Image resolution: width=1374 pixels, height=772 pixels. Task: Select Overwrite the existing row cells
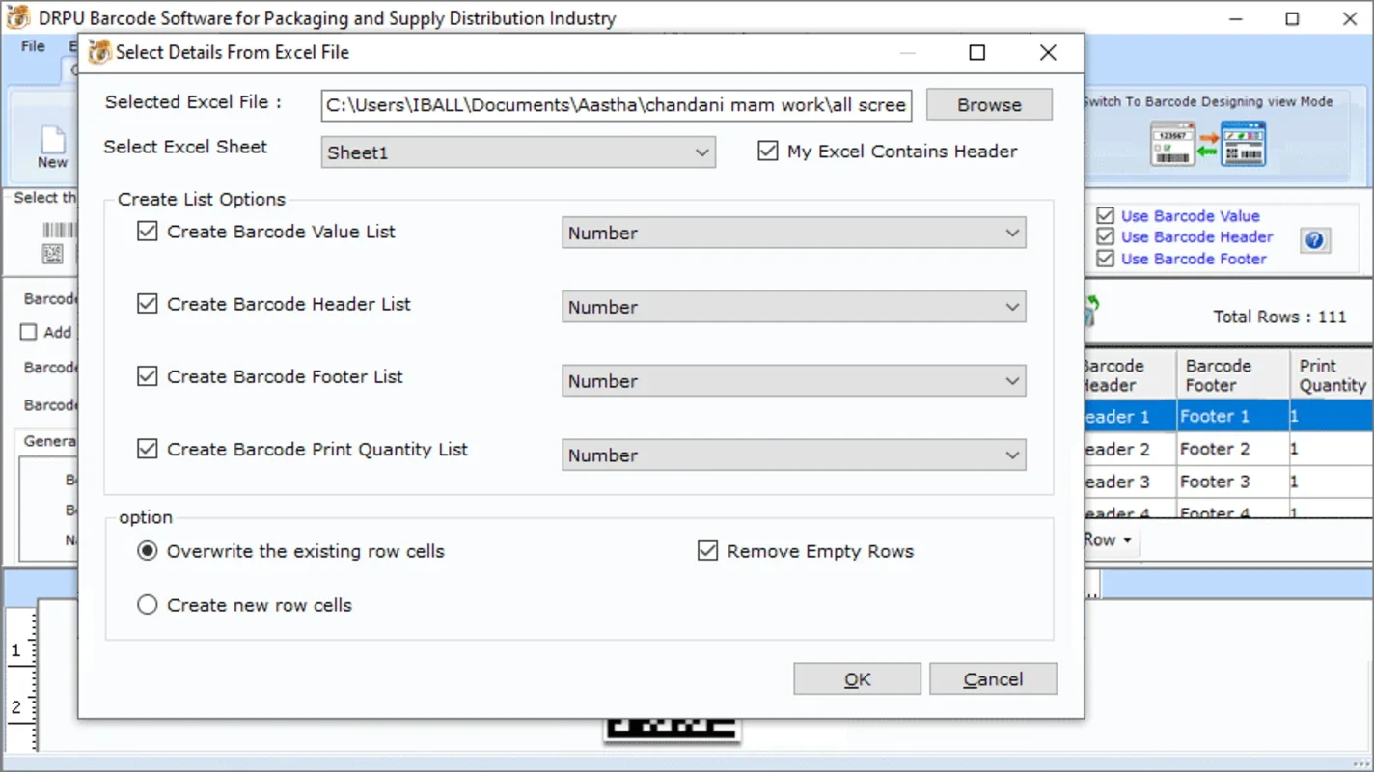pos(147,551)
